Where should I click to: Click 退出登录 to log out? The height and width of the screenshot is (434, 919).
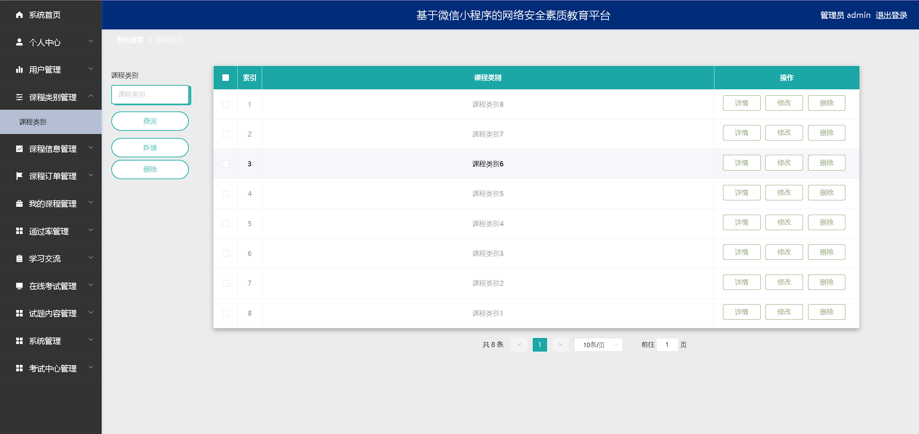pos(891,15)
